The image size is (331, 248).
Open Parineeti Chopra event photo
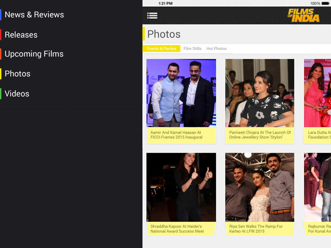260,93
